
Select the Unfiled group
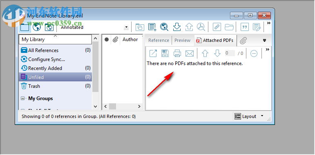(x=55, y=77)
